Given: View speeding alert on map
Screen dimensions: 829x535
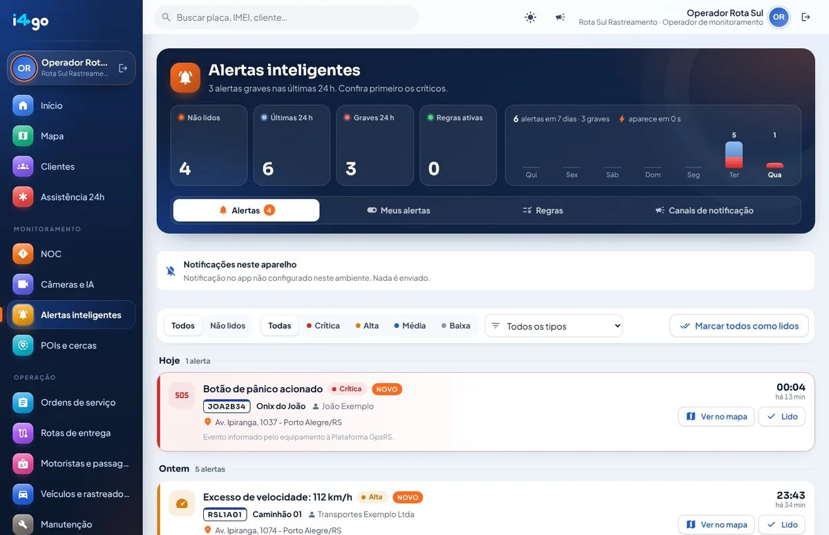Looking at the screenshot, I should click(717, 525).
